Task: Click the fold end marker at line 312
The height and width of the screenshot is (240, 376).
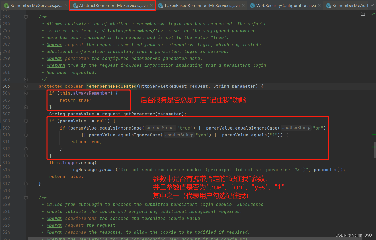Action: (26, 149)
